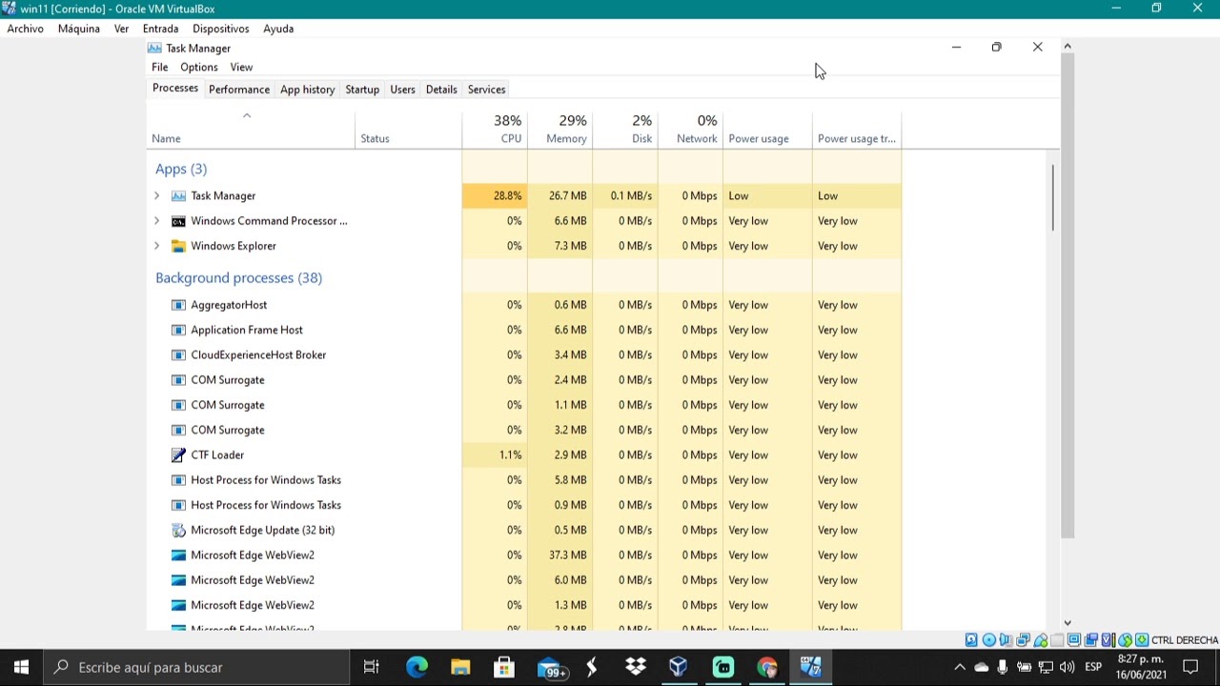
Task: Expand the Windows Command Processor row
Action: click(156, 221)
